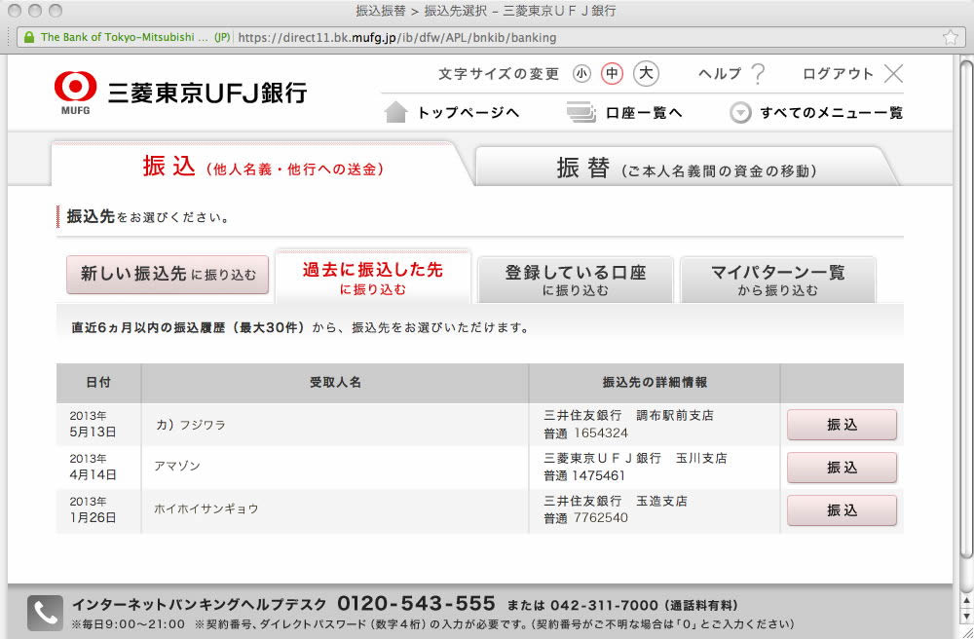The height and width of the screenshot is (639, 974).
Task: Click the logout X icon
Action: [893, 74]
